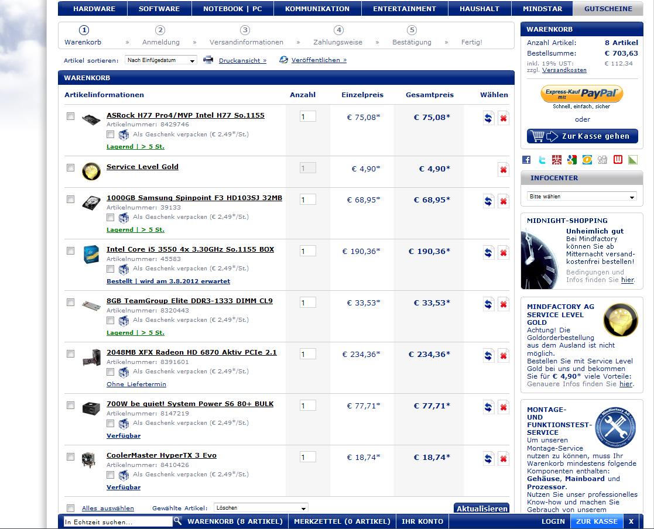Share the cart via the Twitter icon

click(x=542, y=160)
